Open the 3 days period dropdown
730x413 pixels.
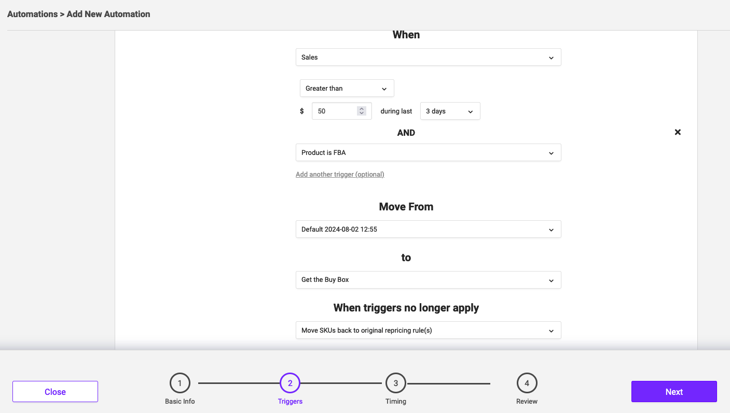pyautogui.click(x=450, y=111)
